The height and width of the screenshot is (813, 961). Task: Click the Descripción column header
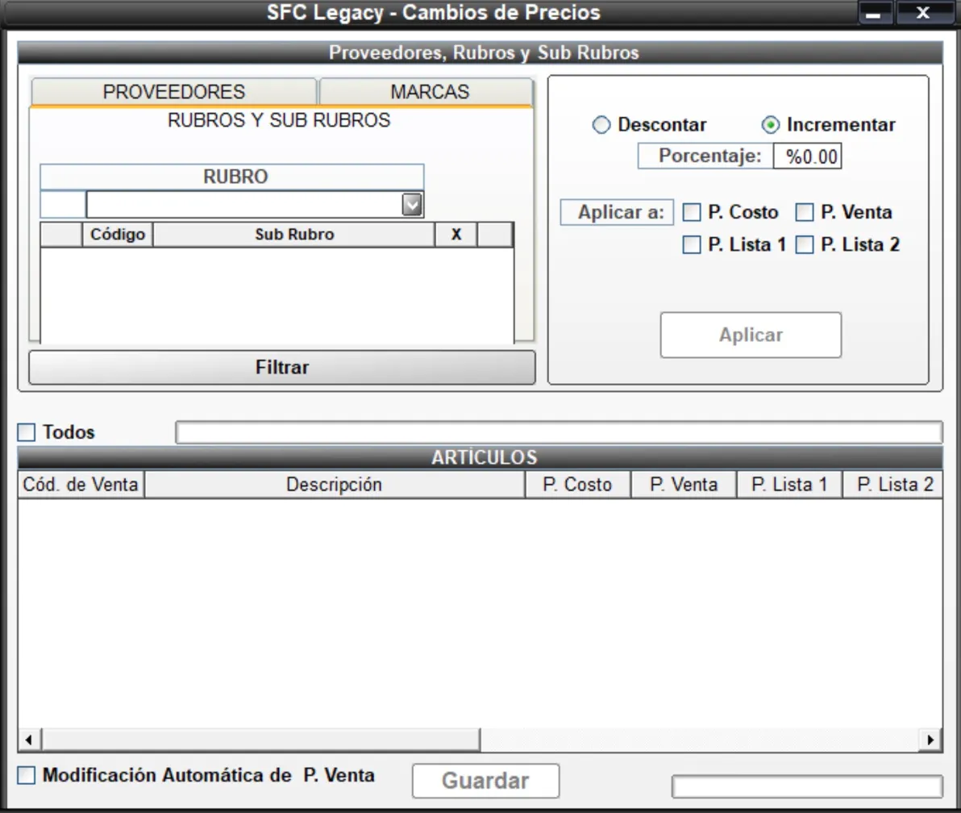(x=334, y=485)
